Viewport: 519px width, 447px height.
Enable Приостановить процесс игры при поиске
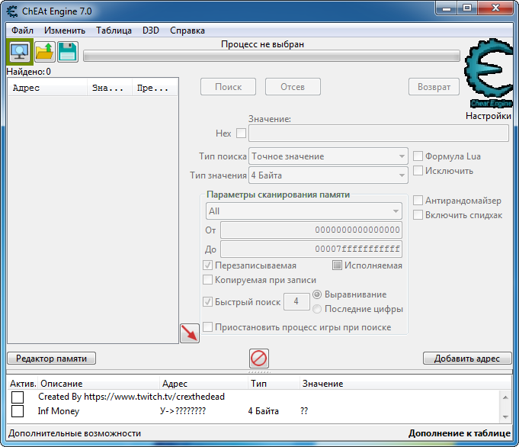pyautogui.click(x=207, y=327)
